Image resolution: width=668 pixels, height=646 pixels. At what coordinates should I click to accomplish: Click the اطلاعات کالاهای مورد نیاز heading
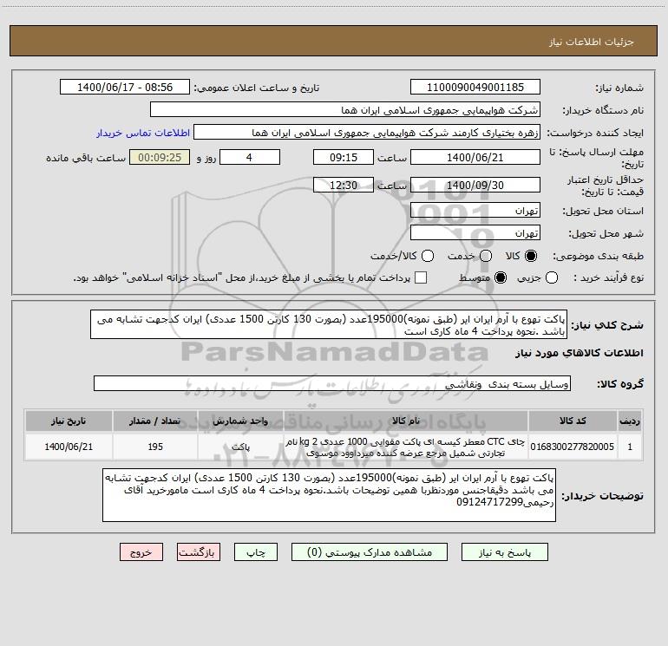579,353
